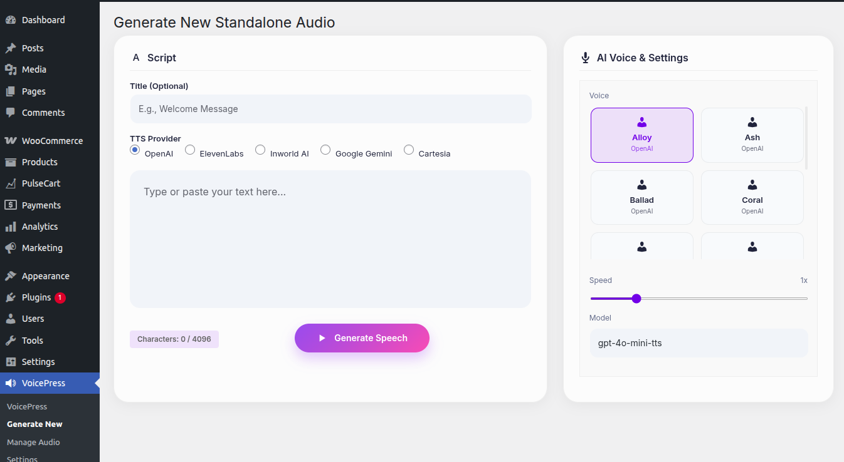Click the Posts pushpin icon
Viewport: 844px width, 462px height.
pyautogui.click(x=11, y=48)
